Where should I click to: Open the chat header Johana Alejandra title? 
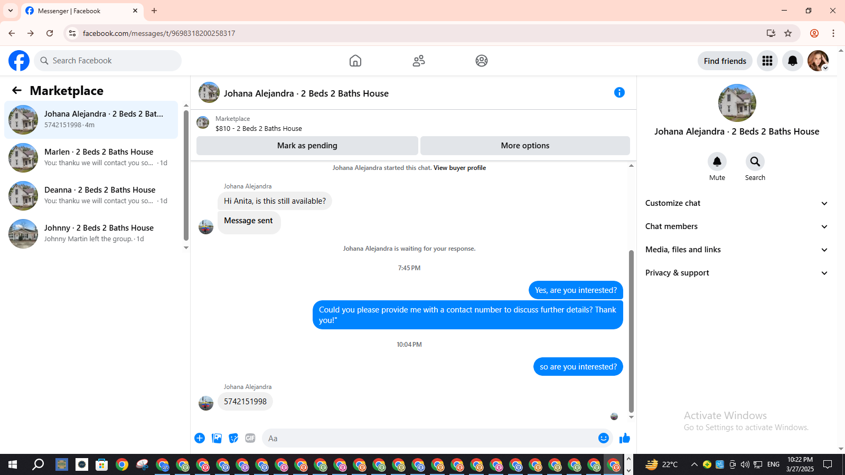(x=306, y=93)
